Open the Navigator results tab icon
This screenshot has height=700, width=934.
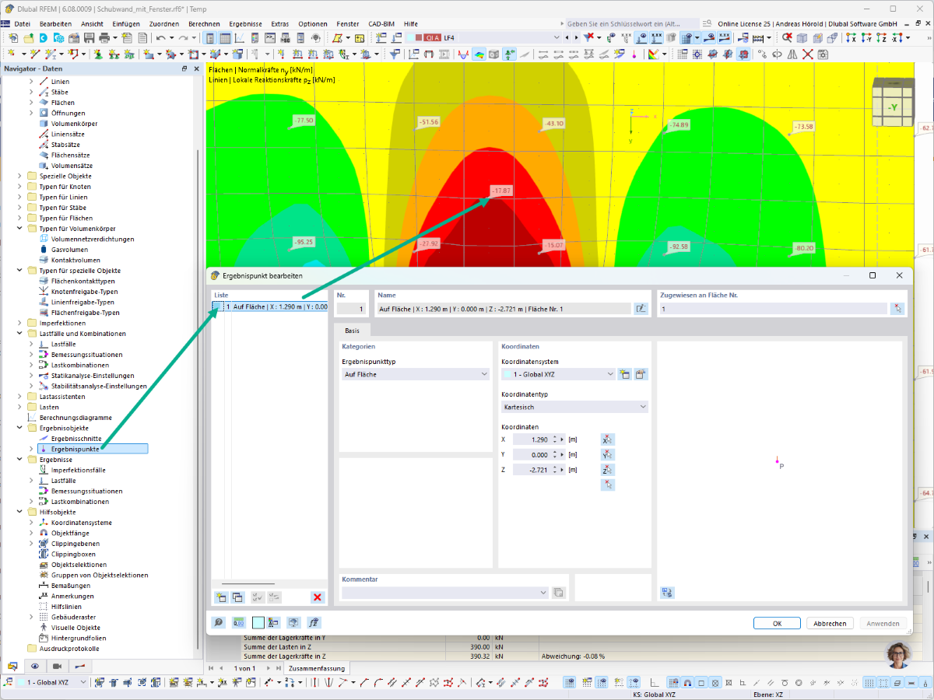pos(79,667)
